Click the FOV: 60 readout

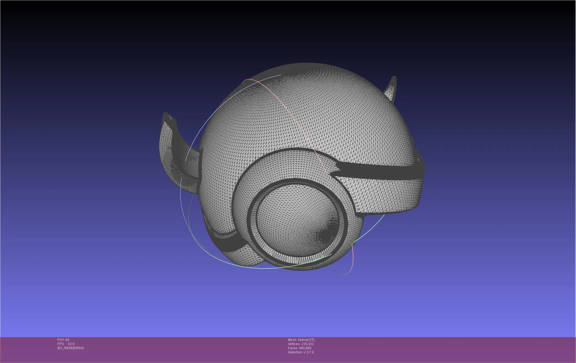click(63, 340)
